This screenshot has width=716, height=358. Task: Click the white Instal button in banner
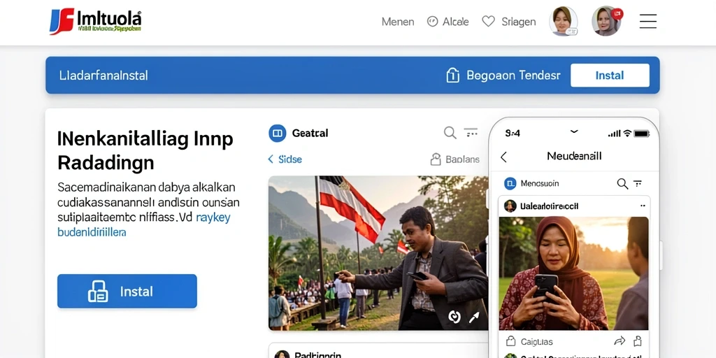pos(610,76)
